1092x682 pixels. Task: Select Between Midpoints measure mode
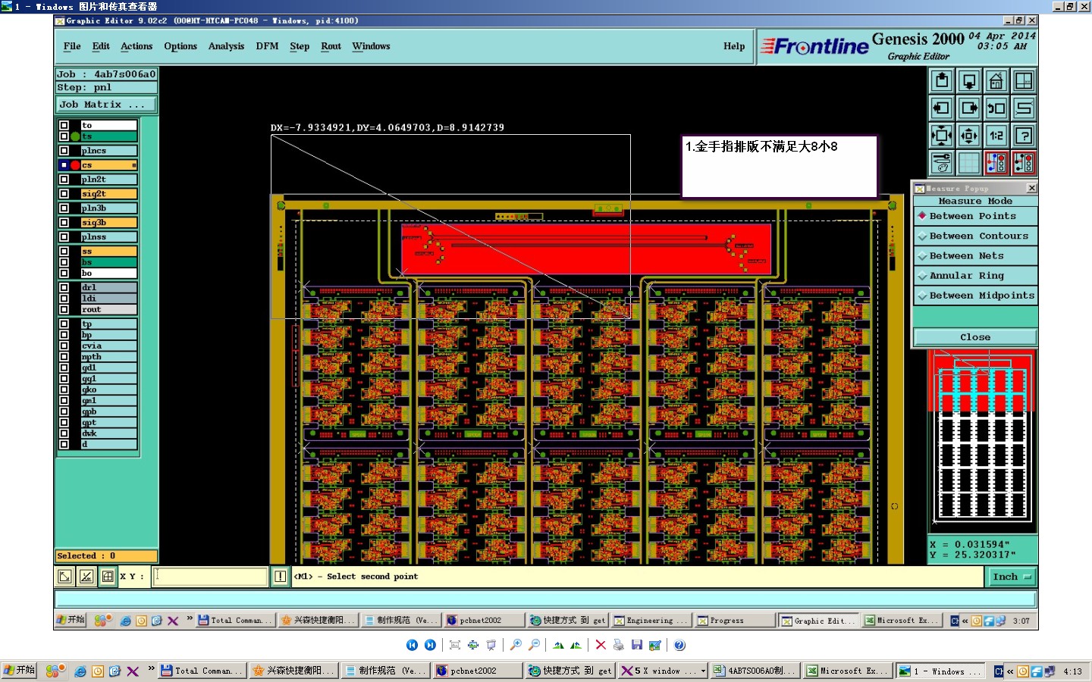[x=975, y=296]
